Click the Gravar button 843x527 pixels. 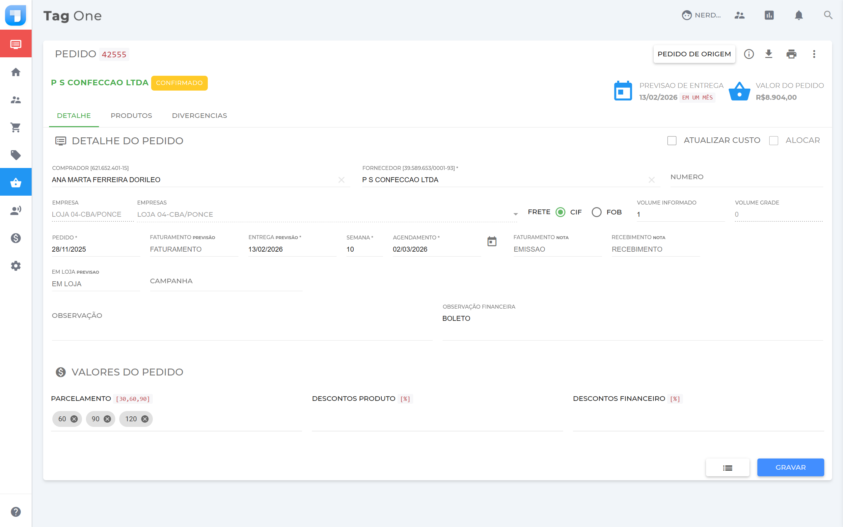point(790,467)
